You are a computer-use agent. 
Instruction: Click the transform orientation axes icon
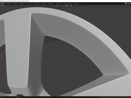click(x=55, y=6)
